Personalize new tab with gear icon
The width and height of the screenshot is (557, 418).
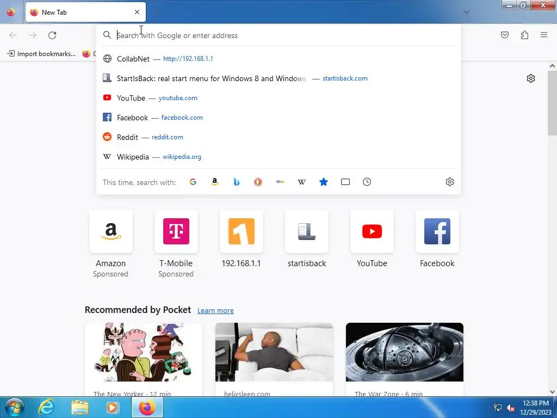click(x=531, y=78)
